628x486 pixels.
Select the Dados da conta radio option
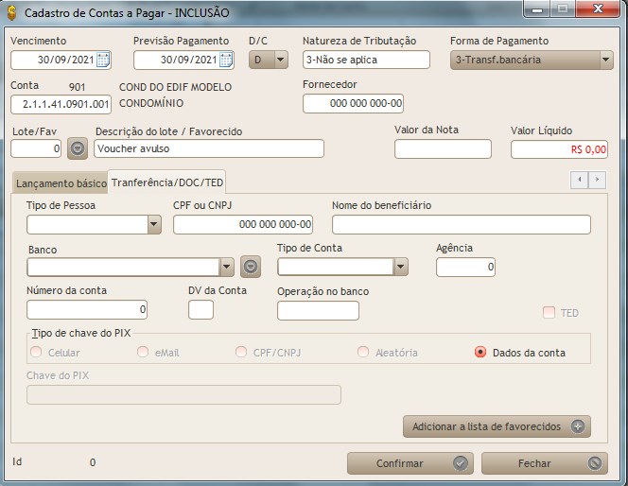click(480, 353)
